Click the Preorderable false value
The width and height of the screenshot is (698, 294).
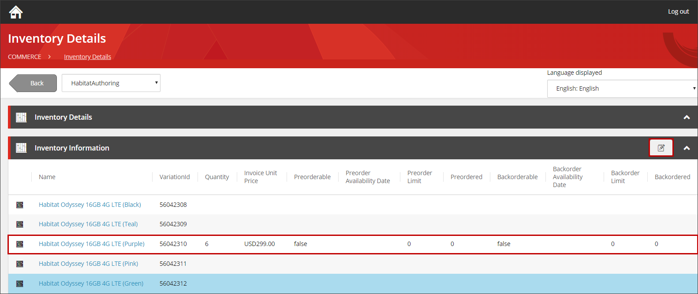[x=301, y=244]
